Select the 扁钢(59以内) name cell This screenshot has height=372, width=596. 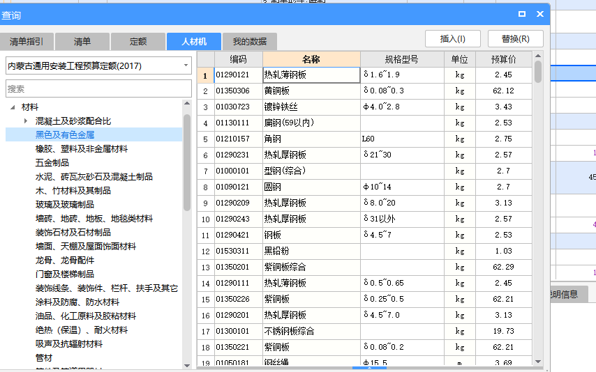[x=311, y=123]
